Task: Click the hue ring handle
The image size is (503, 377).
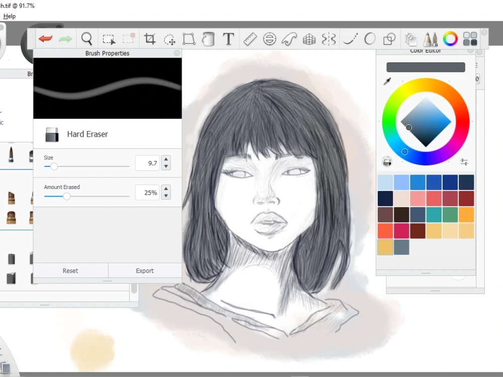Action: pyautogui.click(x=404, y=152)
